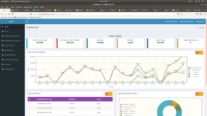Click the Sales Reports sidebar icon
Image resolution: width=207 pixels, height=116 pixels.
tap(3, 50)
